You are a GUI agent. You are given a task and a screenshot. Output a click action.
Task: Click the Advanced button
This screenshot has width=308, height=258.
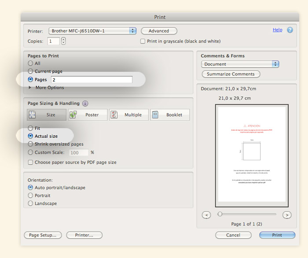pos(159,31)
